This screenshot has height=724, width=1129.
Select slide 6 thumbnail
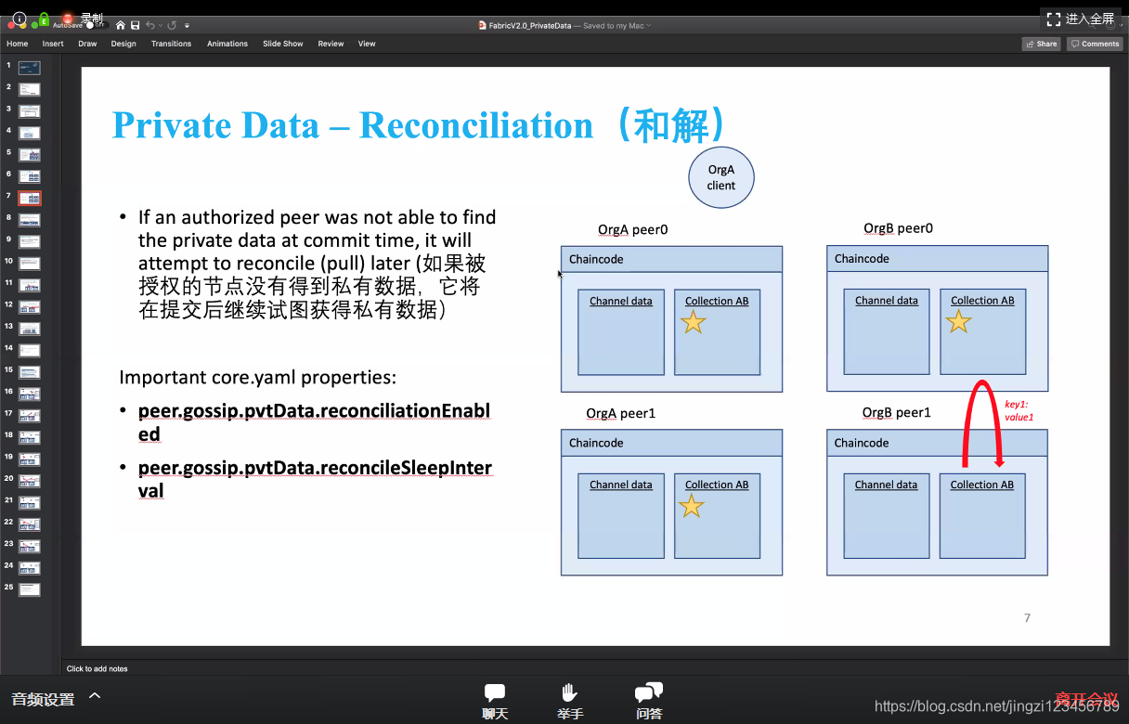[x=30, y=176]
